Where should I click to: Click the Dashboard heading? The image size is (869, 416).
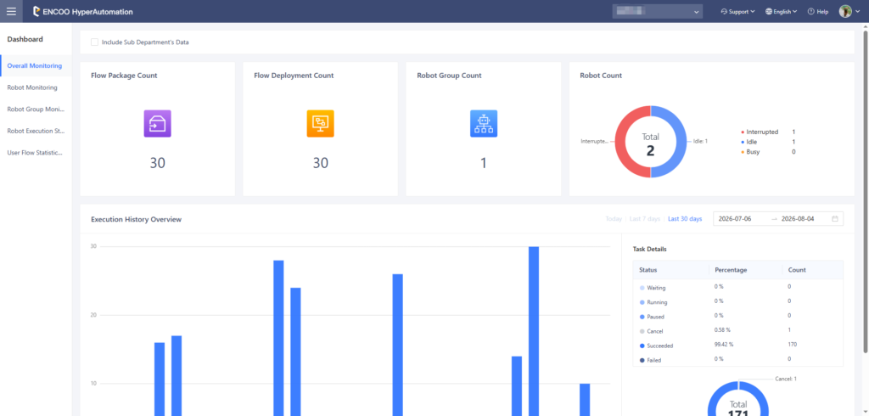25,39
